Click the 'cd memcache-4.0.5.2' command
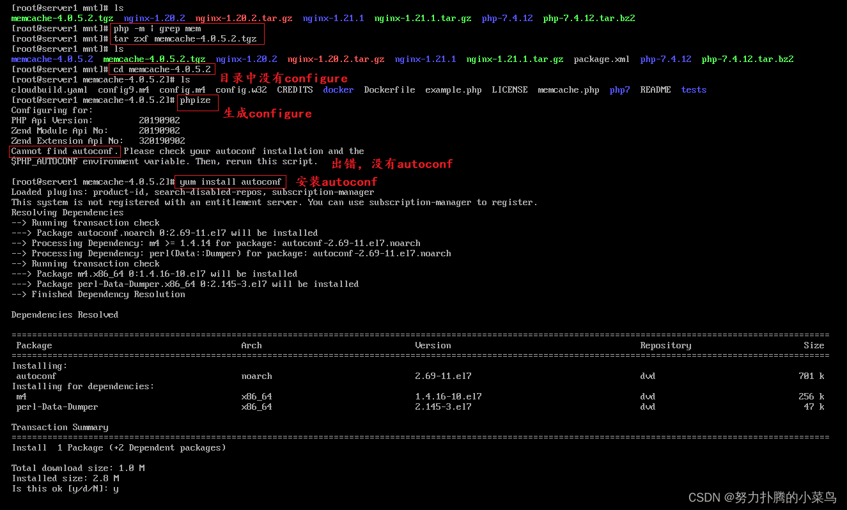Viewport: 847px width, 510px height. point(161,70)
